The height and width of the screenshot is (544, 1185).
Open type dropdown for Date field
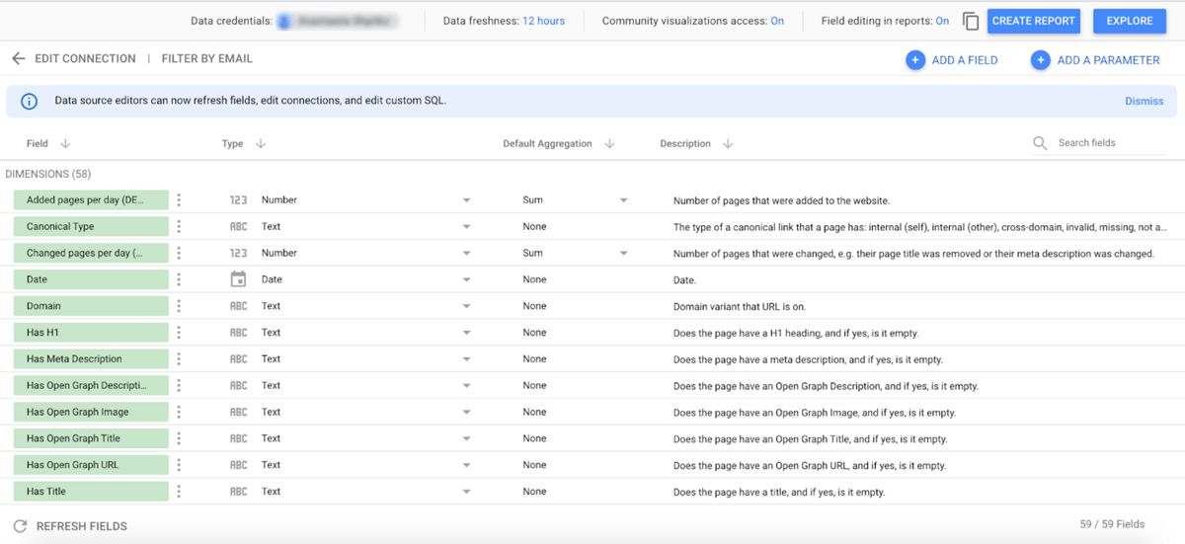(x=466, y=280)
